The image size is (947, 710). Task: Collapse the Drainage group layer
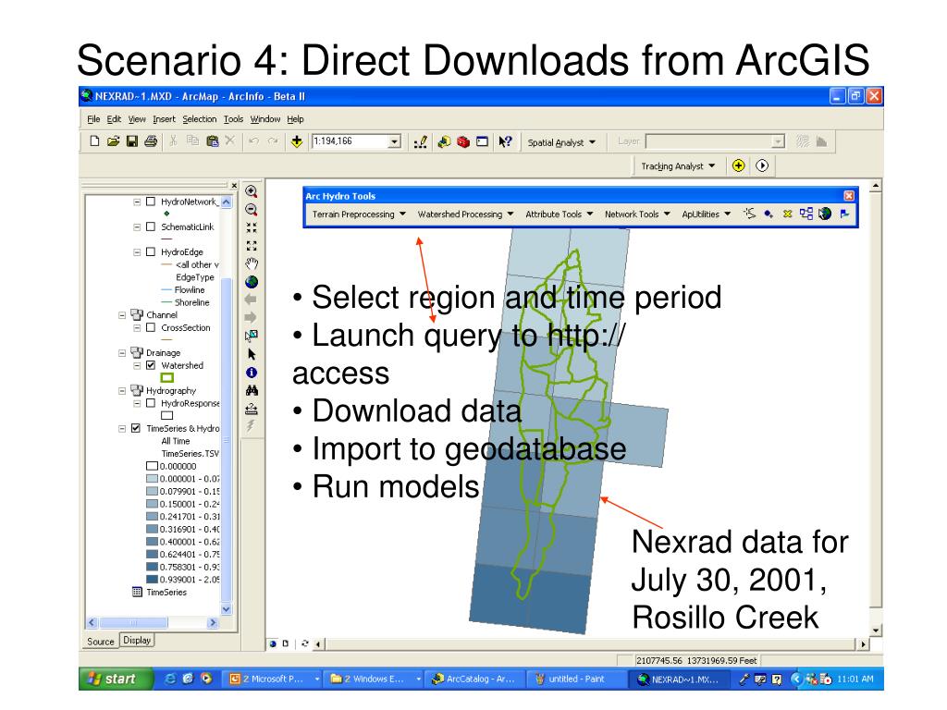tap(122, 352)
